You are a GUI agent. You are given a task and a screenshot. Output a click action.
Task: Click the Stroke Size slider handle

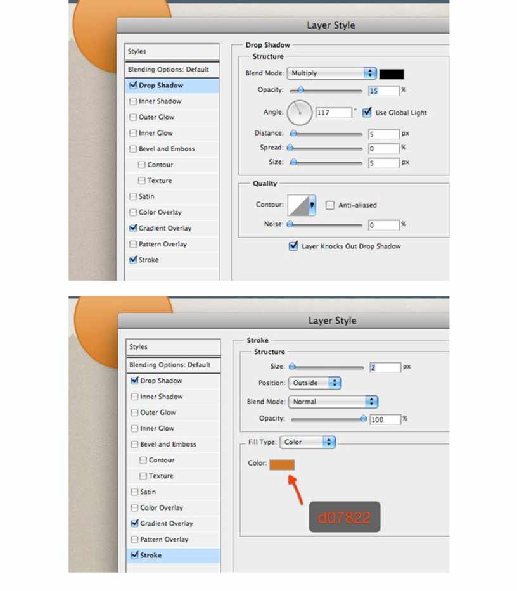[292, 366]
